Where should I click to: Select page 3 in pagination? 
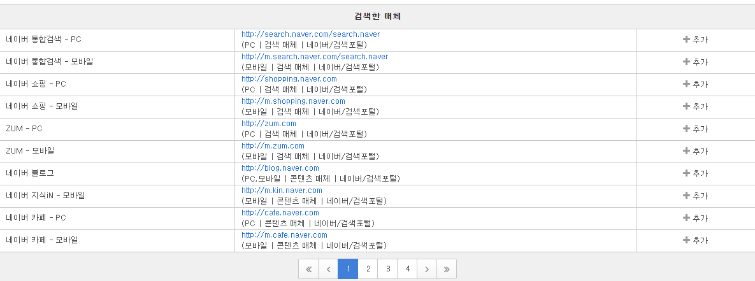pos(387,269)
